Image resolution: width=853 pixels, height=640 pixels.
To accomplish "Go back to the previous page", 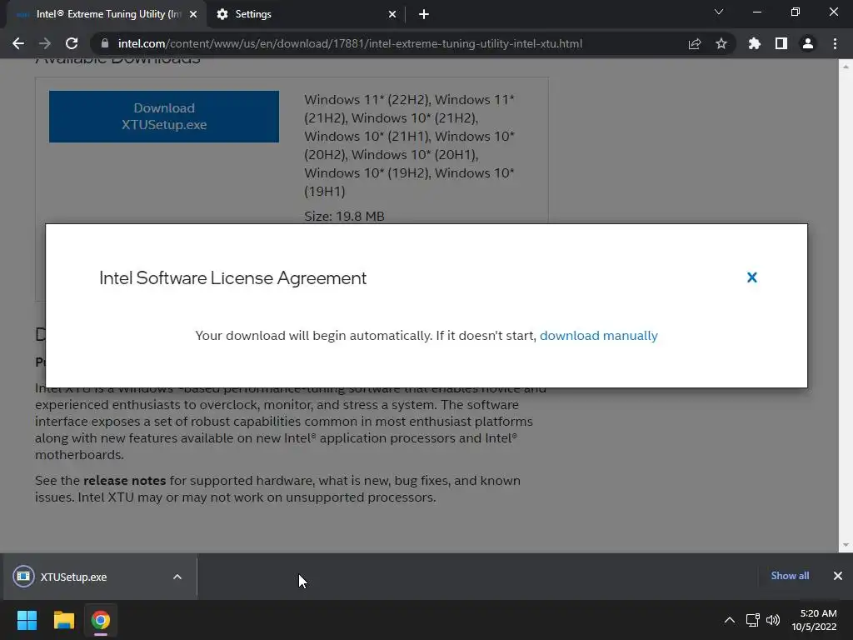I will click(18, 43).
